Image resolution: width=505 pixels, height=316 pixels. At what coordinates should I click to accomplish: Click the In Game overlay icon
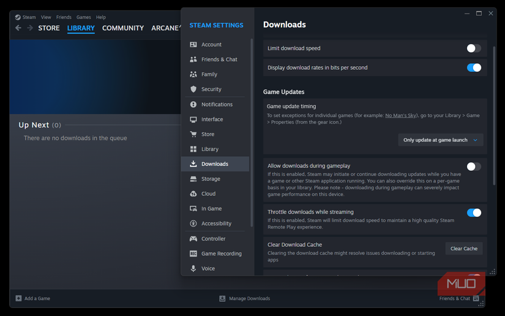click(x=193, y=208)
